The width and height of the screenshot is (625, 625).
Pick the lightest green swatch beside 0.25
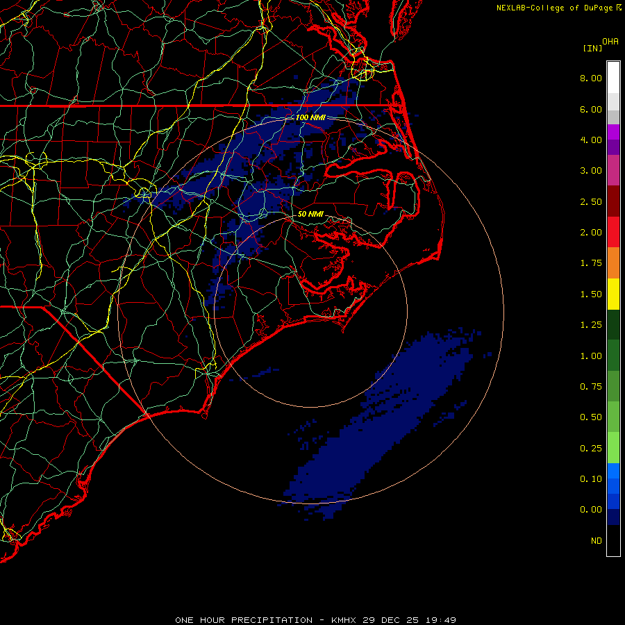click(x=613, y=448)
